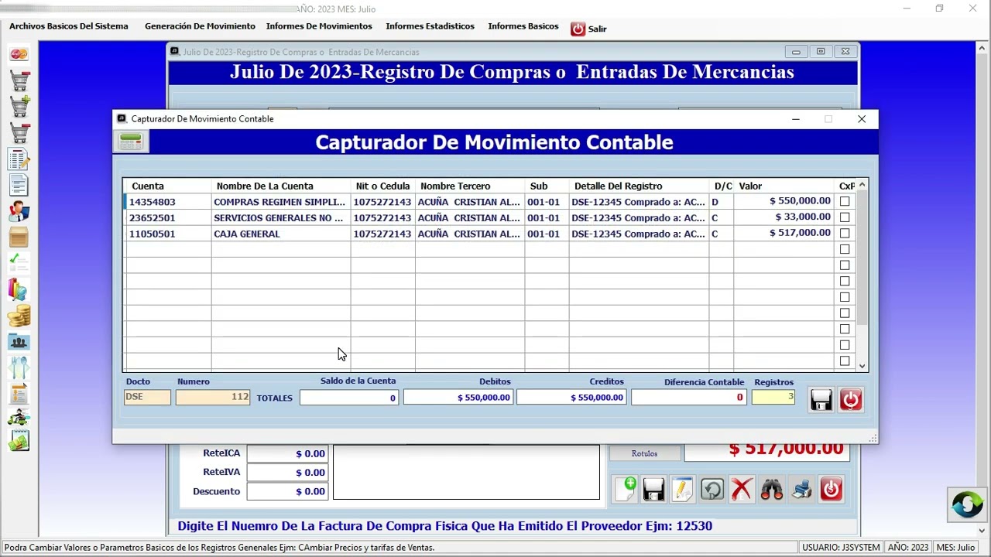Open Informes Basicos menu
991x557 pixels.
tap(523, 26)
